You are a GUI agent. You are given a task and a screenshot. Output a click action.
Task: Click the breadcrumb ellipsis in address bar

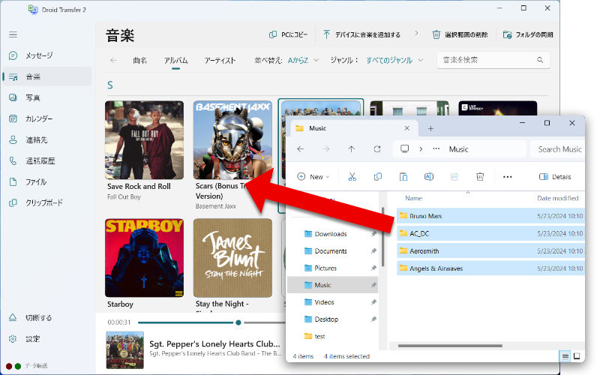436,148
